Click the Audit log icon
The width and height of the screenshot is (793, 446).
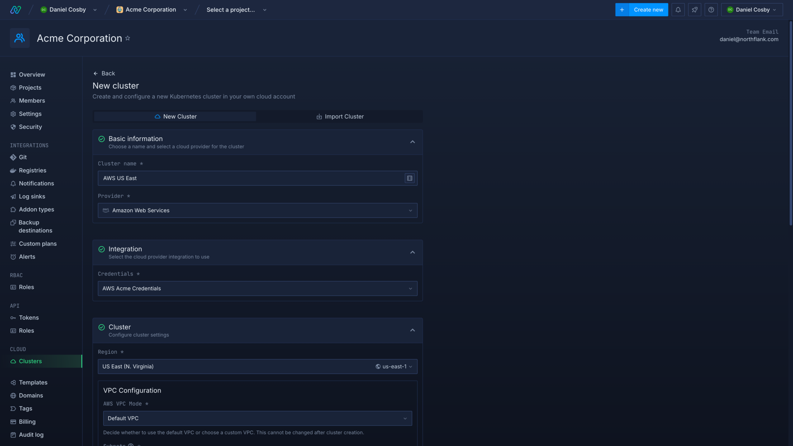(13, 435)
